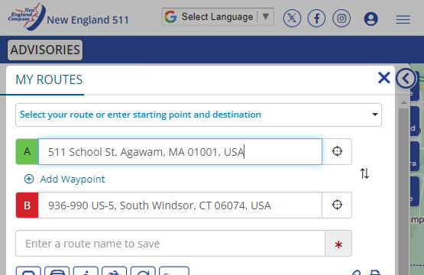Click the panel scrollbar up arrow
This screenshot has height=275, width=424.
(x=403, y=103)
